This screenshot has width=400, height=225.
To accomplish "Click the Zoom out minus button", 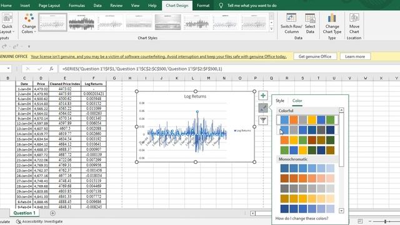I will tap(370, 221).
